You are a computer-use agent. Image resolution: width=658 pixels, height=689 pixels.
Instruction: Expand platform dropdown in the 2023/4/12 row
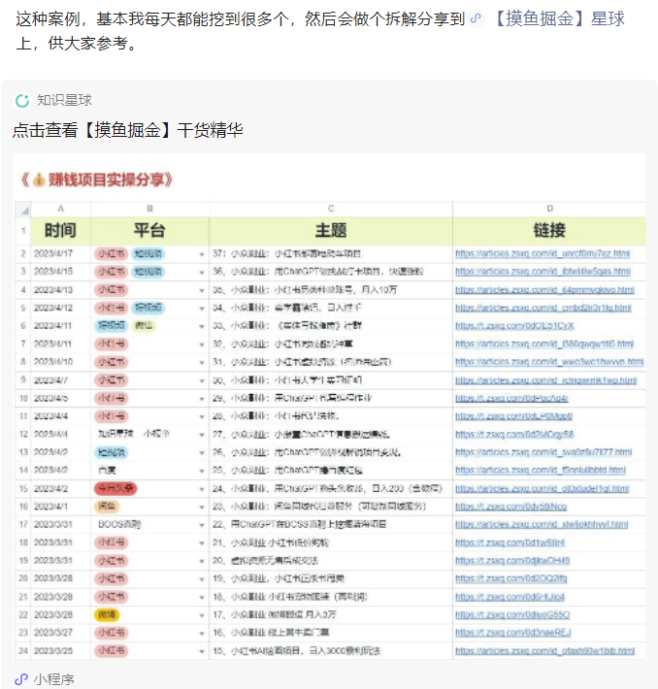[202, 309]
